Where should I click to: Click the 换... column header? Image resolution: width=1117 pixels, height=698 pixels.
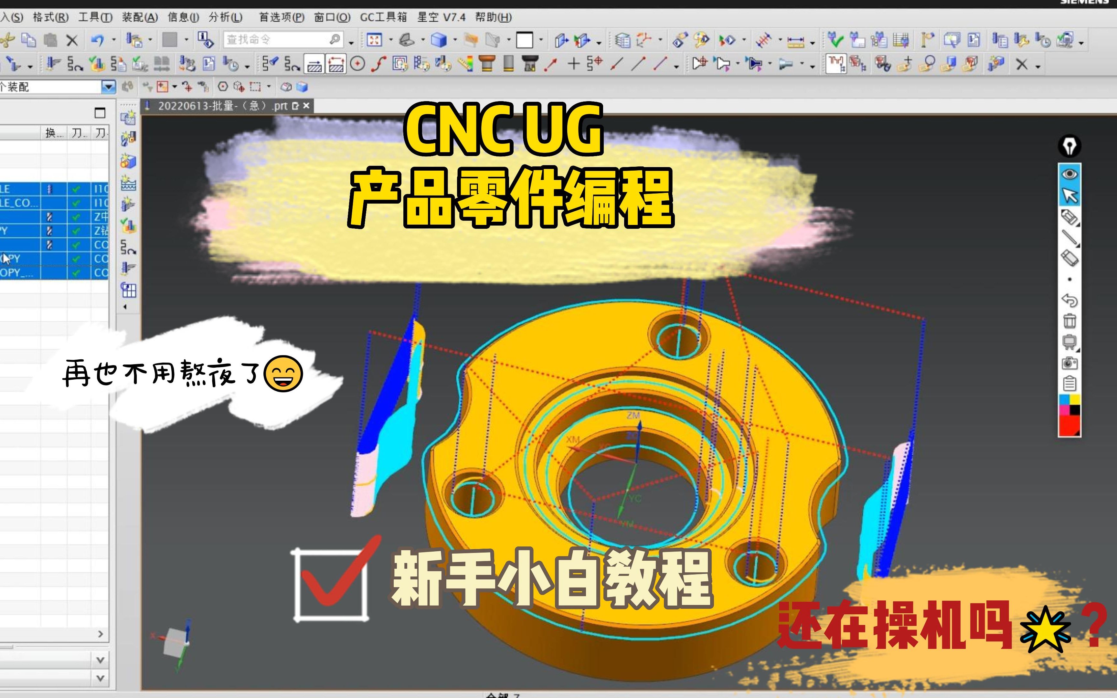point(54,133)
